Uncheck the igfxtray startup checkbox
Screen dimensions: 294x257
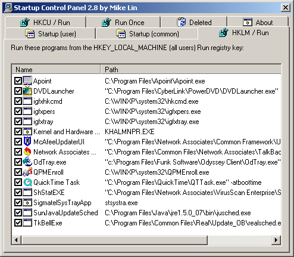point(18,122)
